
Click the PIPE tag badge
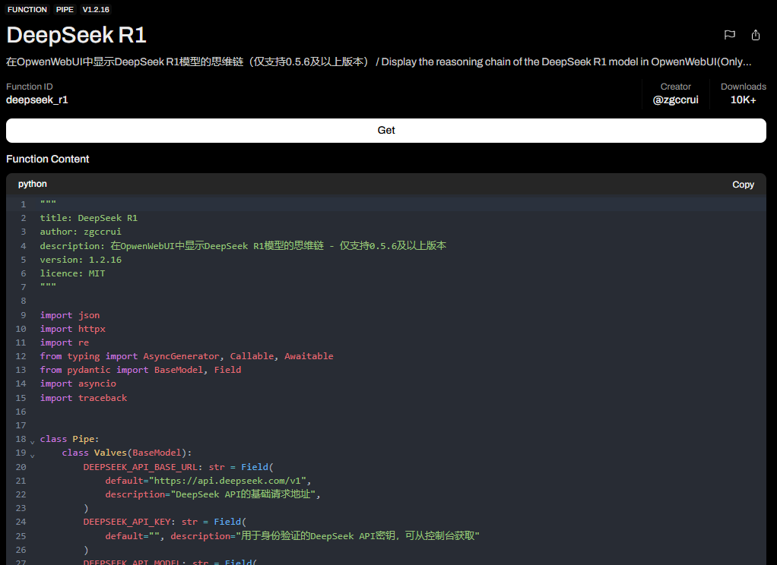pos(65,9)
